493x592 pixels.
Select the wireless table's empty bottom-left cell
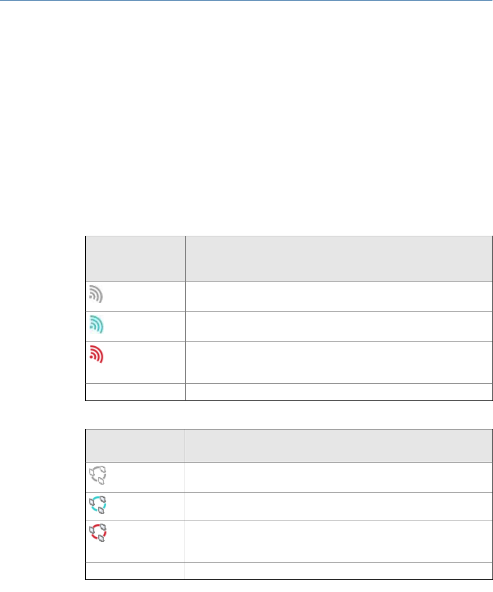[x=135, y=392]
